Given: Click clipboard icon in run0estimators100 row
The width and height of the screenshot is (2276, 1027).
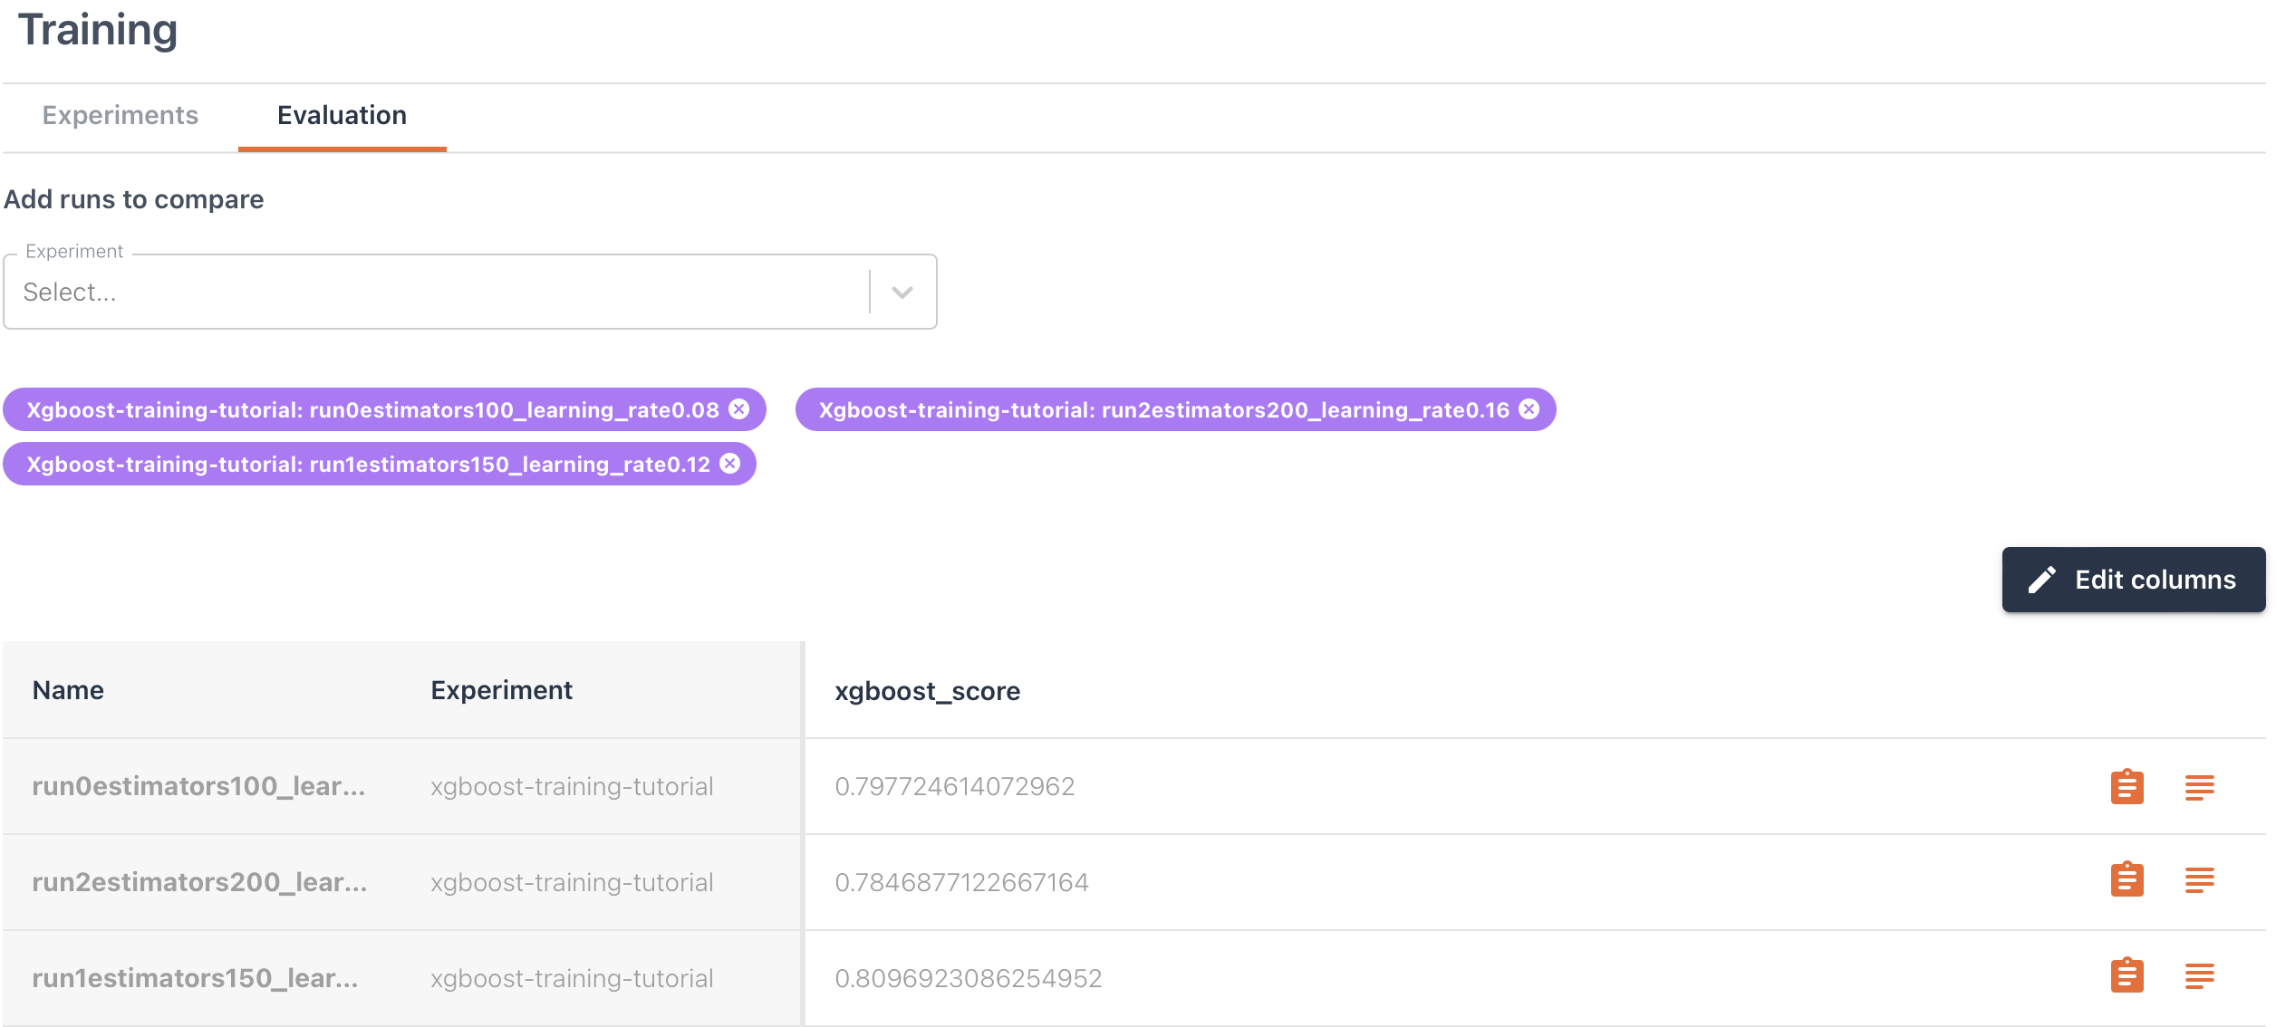Looking at the screenshot, I should coord(2127,787).
